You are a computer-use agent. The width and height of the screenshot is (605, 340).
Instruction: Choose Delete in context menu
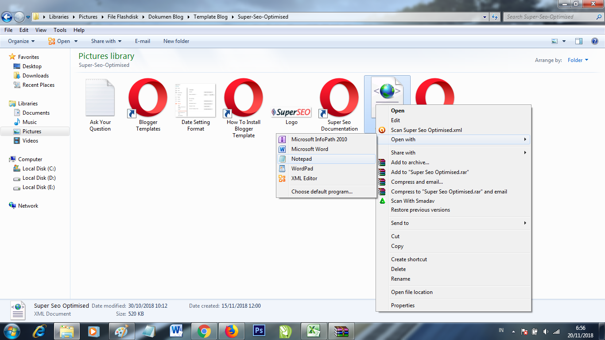(454, 269)
